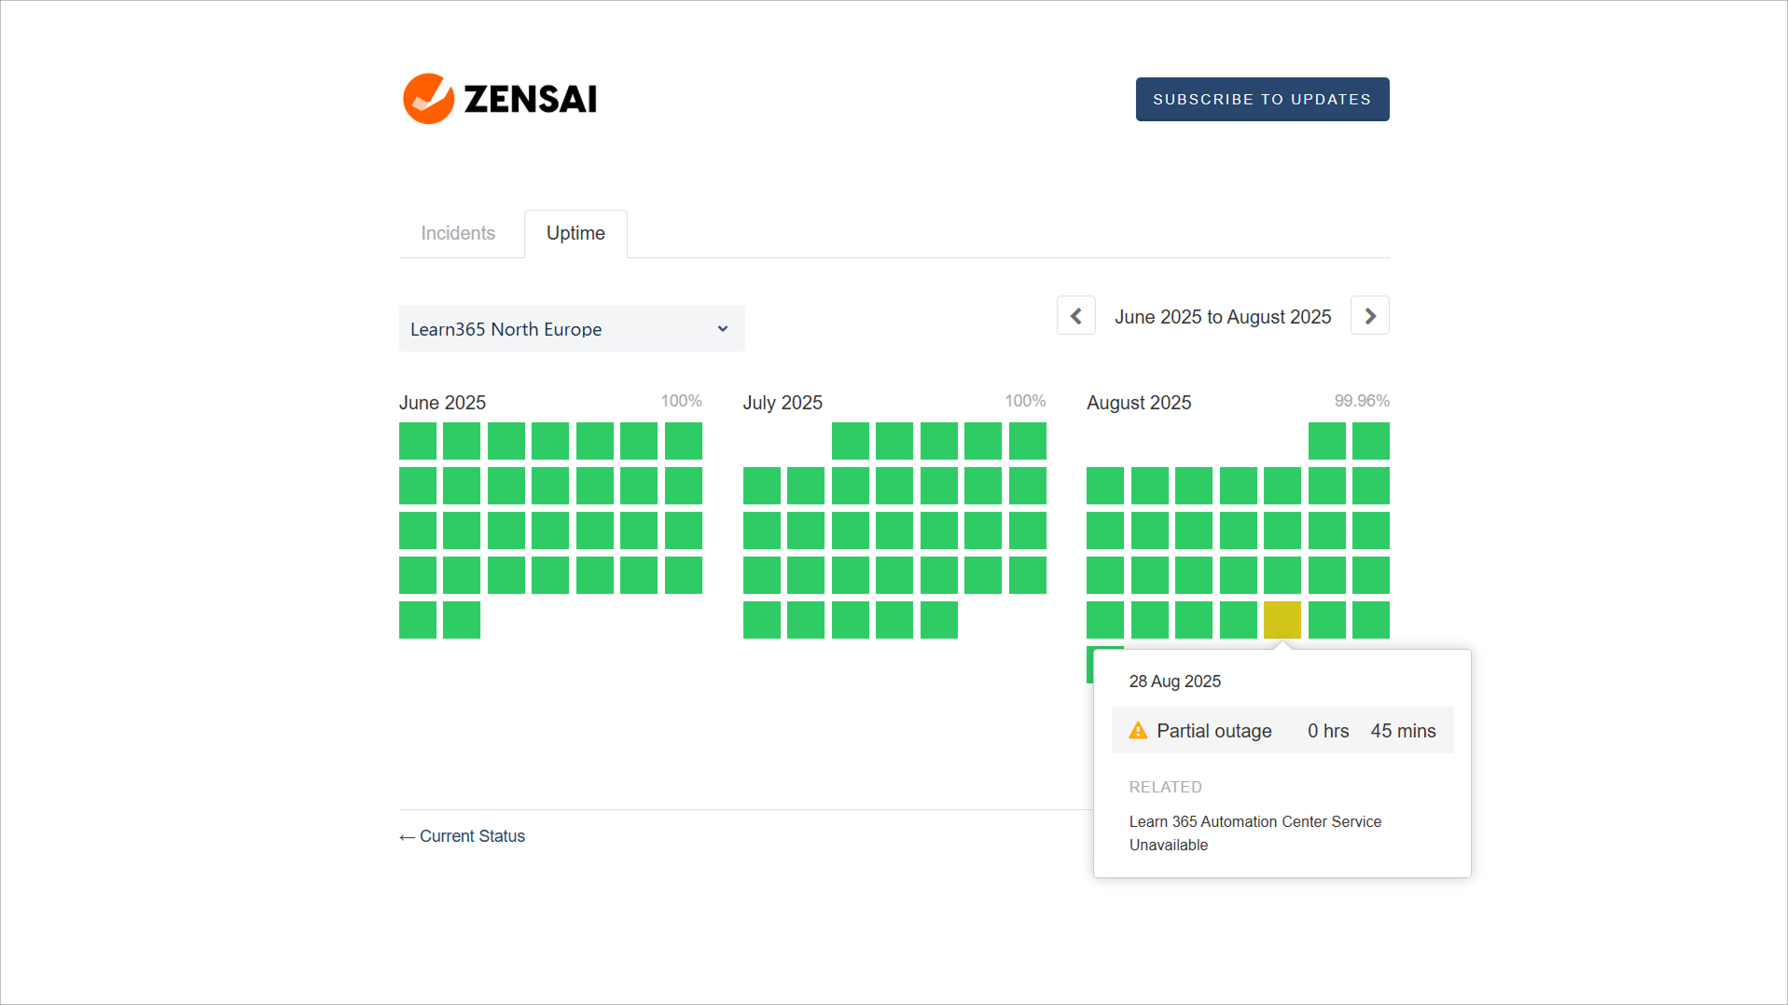Open the Current Status link
The width and height of the screenshot is (1788, 1005).
[x=463, y=836]
